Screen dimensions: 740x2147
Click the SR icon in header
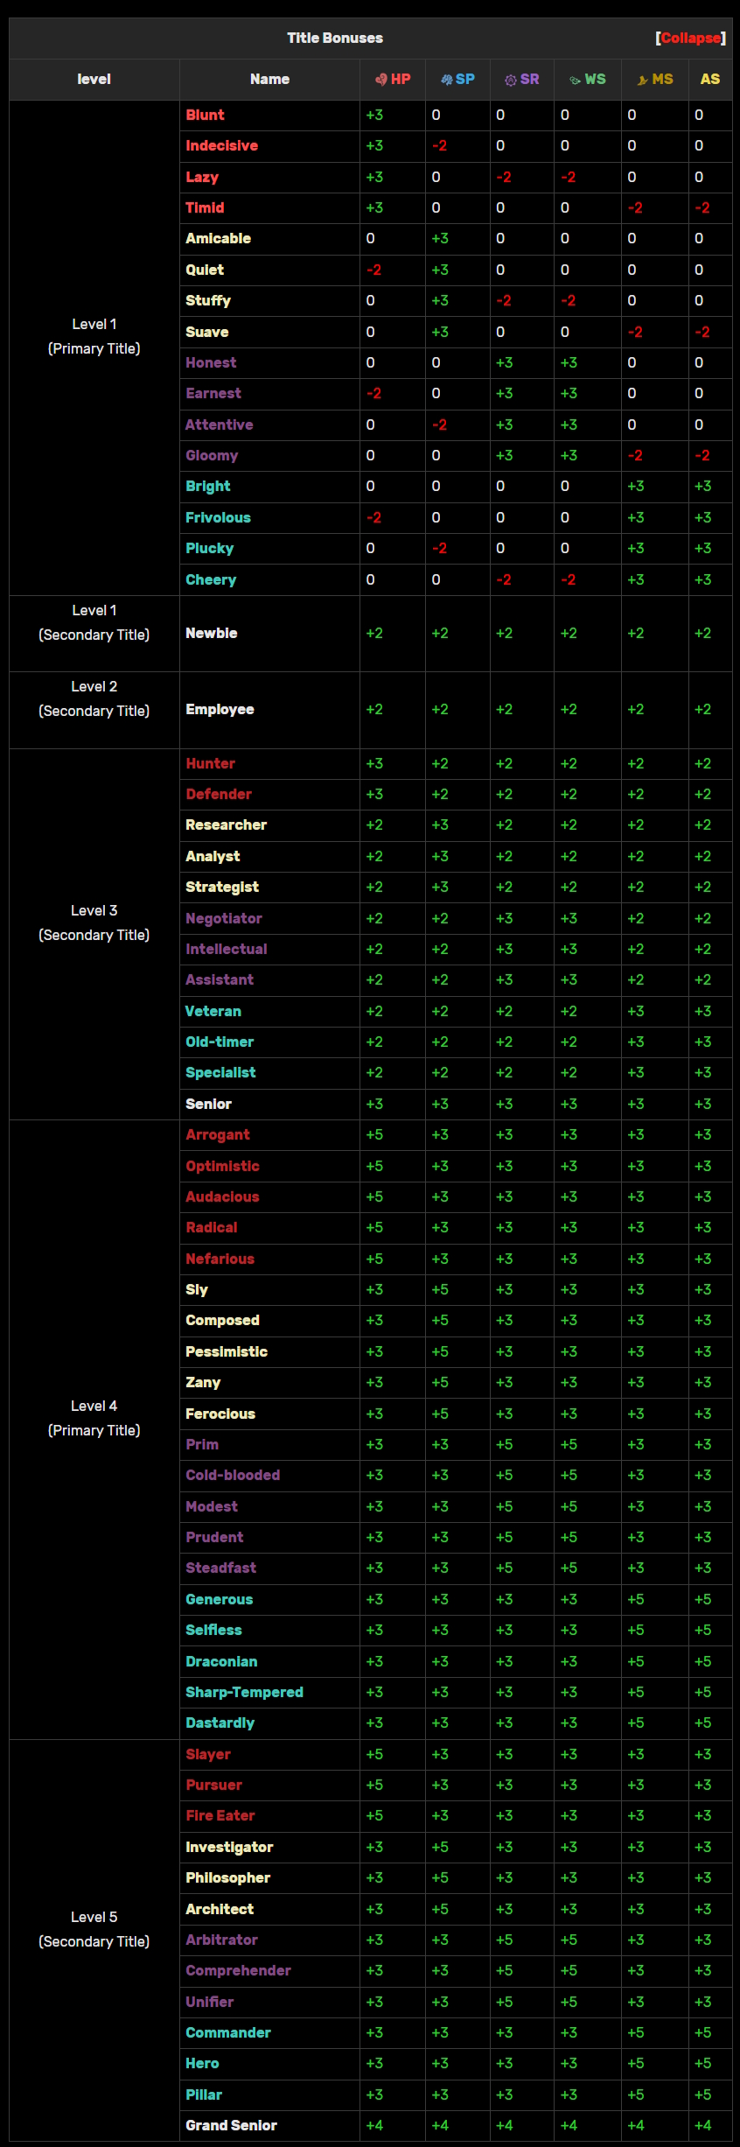coord(511,80)
